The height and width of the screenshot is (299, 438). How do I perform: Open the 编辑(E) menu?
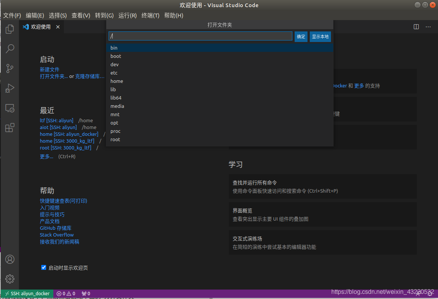35,16
